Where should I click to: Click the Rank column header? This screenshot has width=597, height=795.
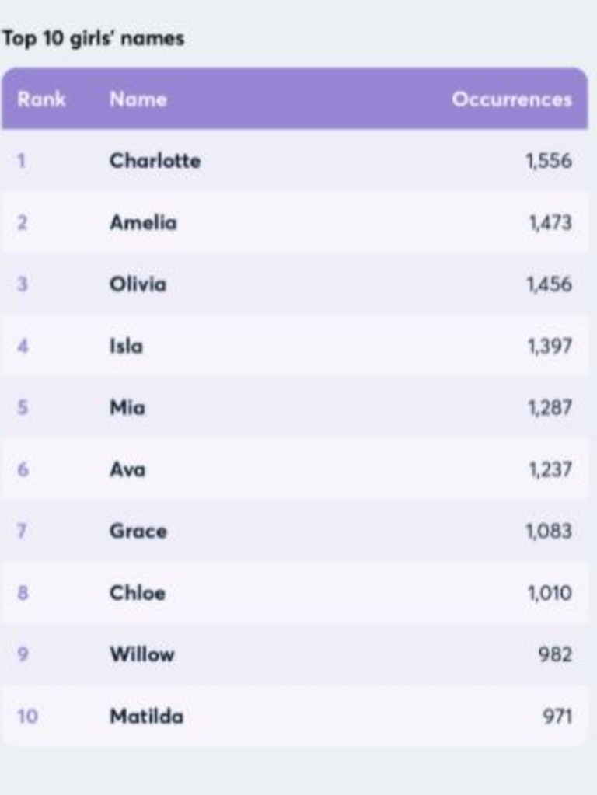point(42,99)
